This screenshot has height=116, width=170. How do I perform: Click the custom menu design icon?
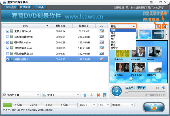165,27
